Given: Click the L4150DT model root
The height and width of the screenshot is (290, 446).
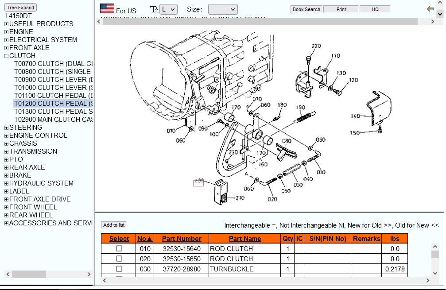Looking at the screenshot, I should (19, 16).
